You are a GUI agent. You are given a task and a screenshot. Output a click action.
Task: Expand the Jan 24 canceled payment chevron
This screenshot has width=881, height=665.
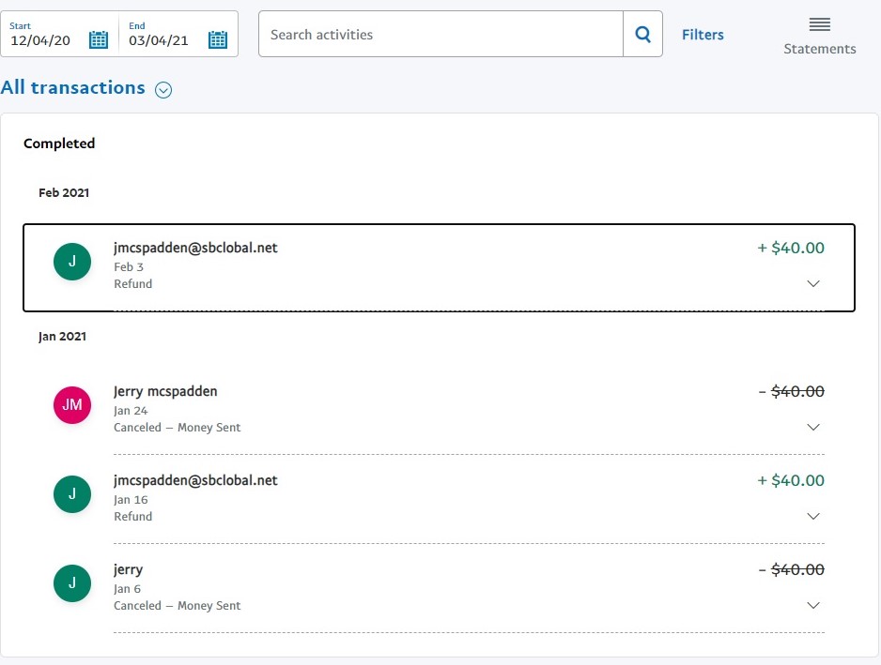click(813, 427)
